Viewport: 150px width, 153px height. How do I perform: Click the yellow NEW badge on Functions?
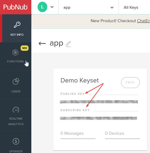[25, 48]
